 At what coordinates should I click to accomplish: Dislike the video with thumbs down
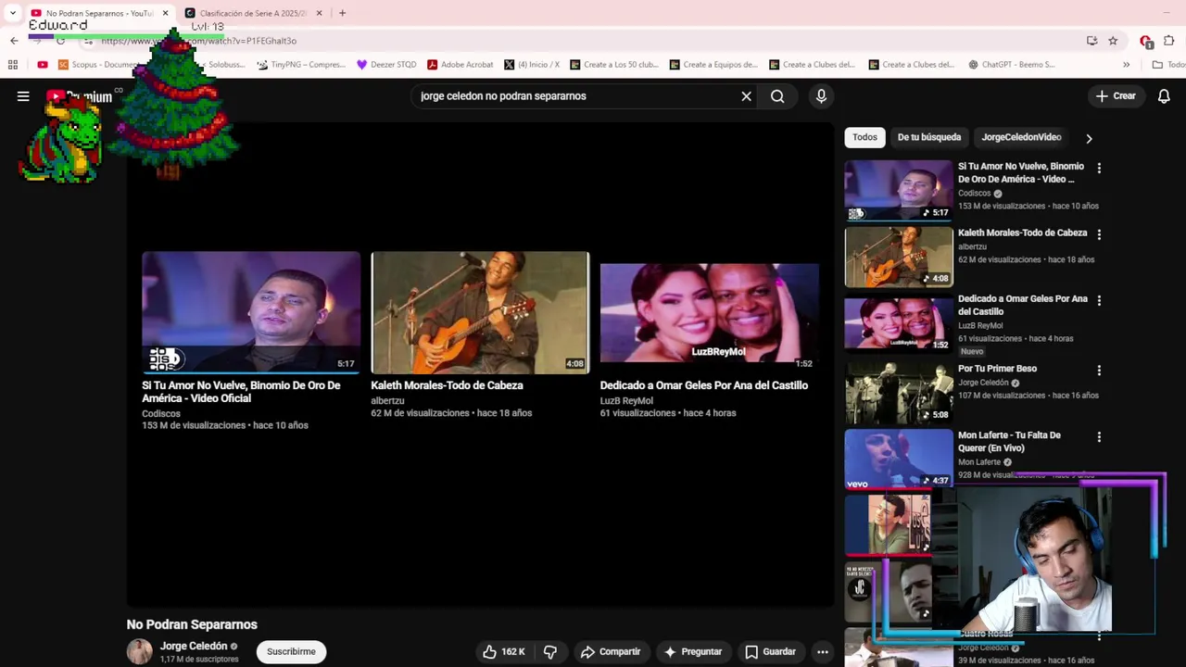tap(550, 651)
